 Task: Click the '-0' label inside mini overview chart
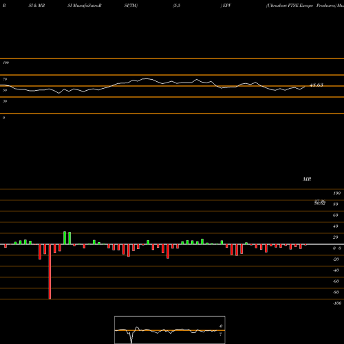(x=221, y=326)
